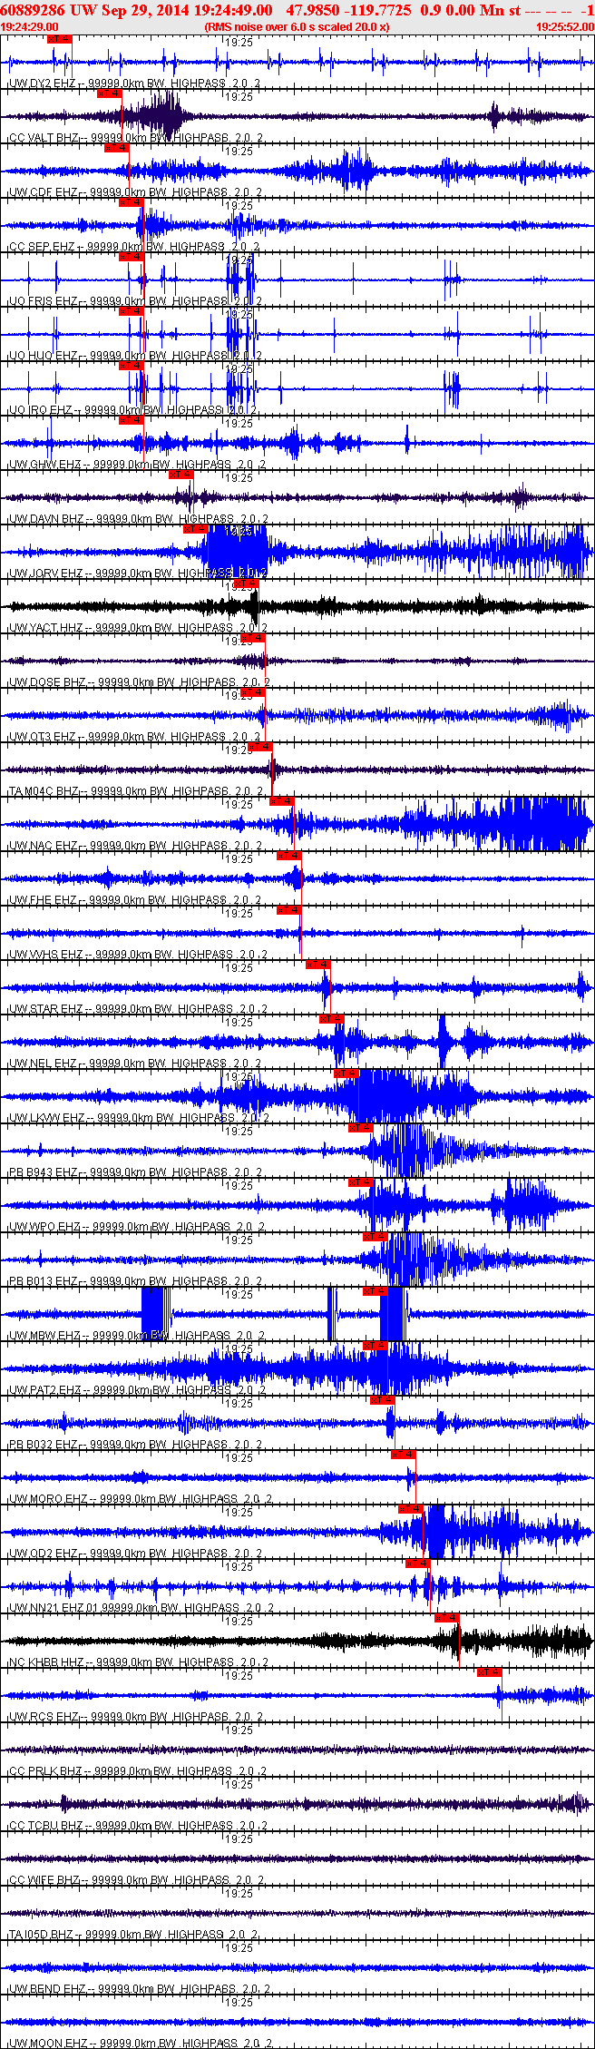The height and width of the screenshot is (2049, 595).
Task: Click the UW FHE EHZ station label
Action: pyautogui.click(x=44, y=900)
